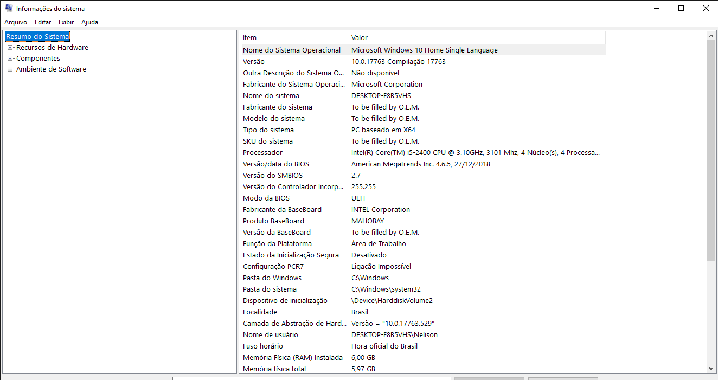The height and width of the screenshot is (380, 718).
Task: Click value 10.0.17763 Compilação 17763
Action: pyautogui.click(x=399, y=61)
